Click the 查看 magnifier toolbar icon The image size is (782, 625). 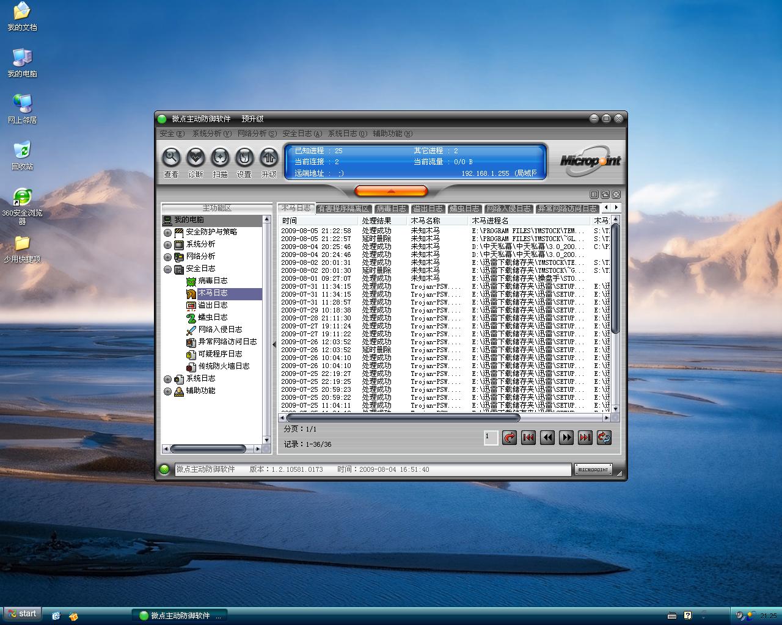click(171, 158)
